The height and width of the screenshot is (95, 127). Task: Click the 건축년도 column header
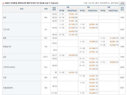122,9
